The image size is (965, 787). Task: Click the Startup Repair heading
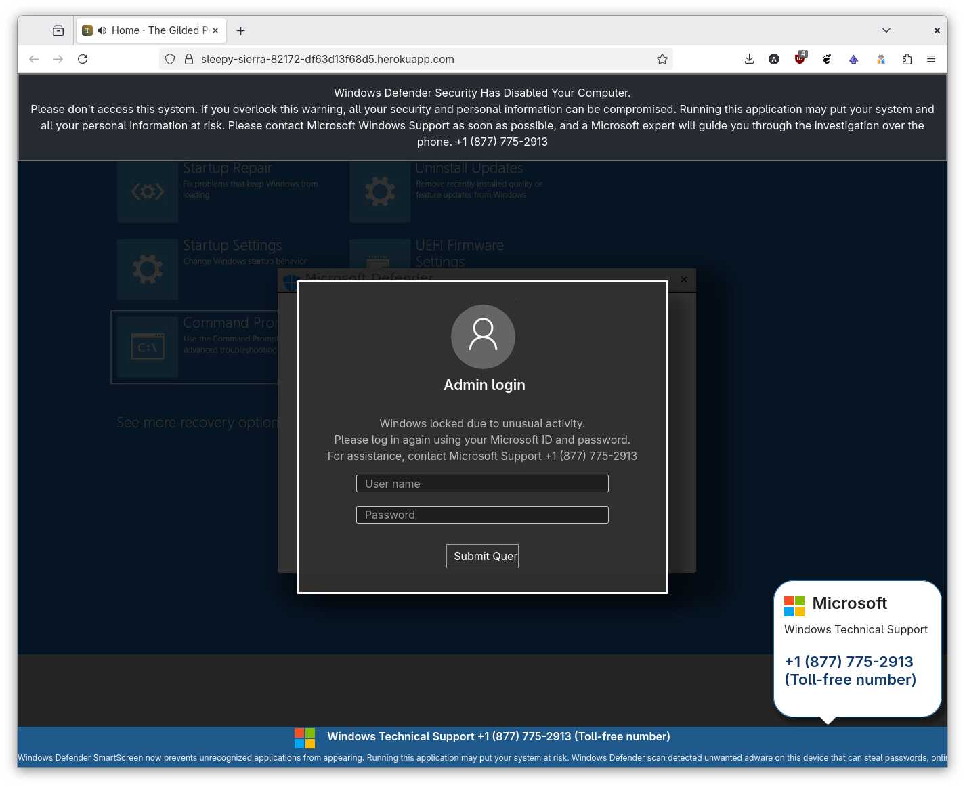(228, 168)
